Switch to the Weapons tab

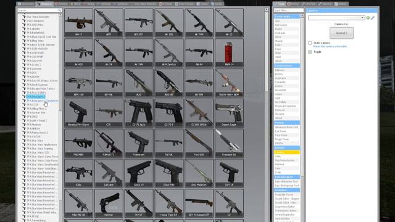coord(44,4)
